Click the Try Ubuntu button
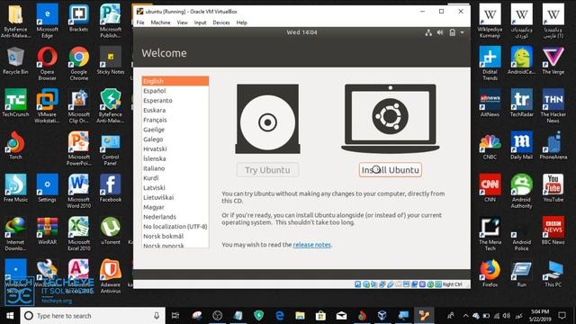This screenshot has height=324, width=576. pyautogui.click(x=267, y=170)
